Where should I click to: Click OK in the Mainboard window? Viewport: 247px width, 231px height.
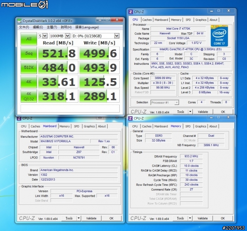click(x=112, y=218)
